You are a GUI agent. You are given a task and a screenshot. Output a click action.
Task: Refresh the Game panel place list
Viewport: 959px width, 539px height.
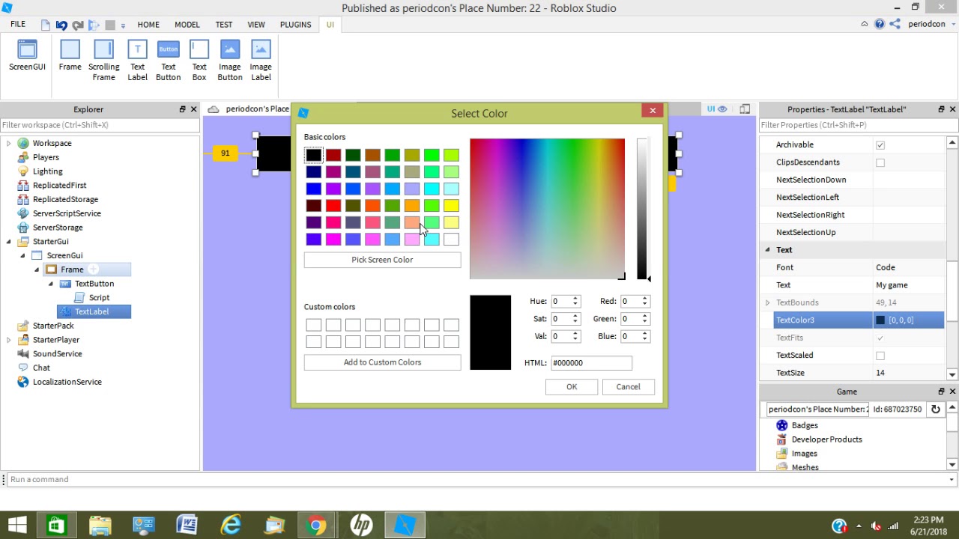point(935,409)
